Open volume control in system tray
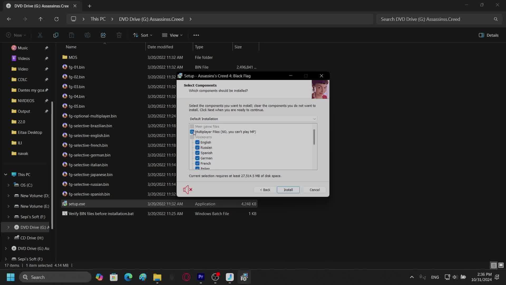The width and height of the screenshot is (506, 285). [455, 277]
